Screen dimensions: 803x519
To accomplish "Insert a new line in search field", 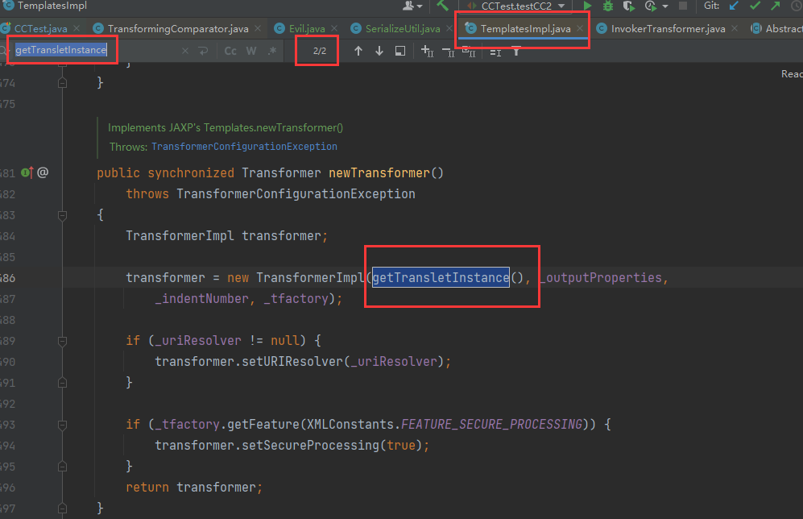I will 203,51.
